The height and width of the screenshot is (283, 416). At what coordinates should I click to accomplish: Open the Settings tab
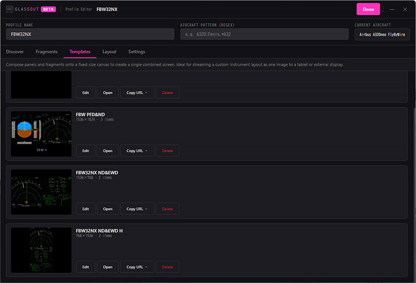point(136,52)
